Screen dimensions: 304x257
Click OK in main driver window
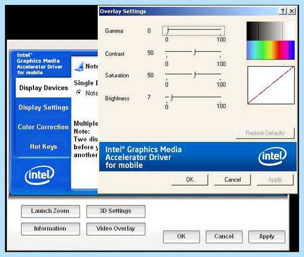pyautogui.click(x=181, y=236)
